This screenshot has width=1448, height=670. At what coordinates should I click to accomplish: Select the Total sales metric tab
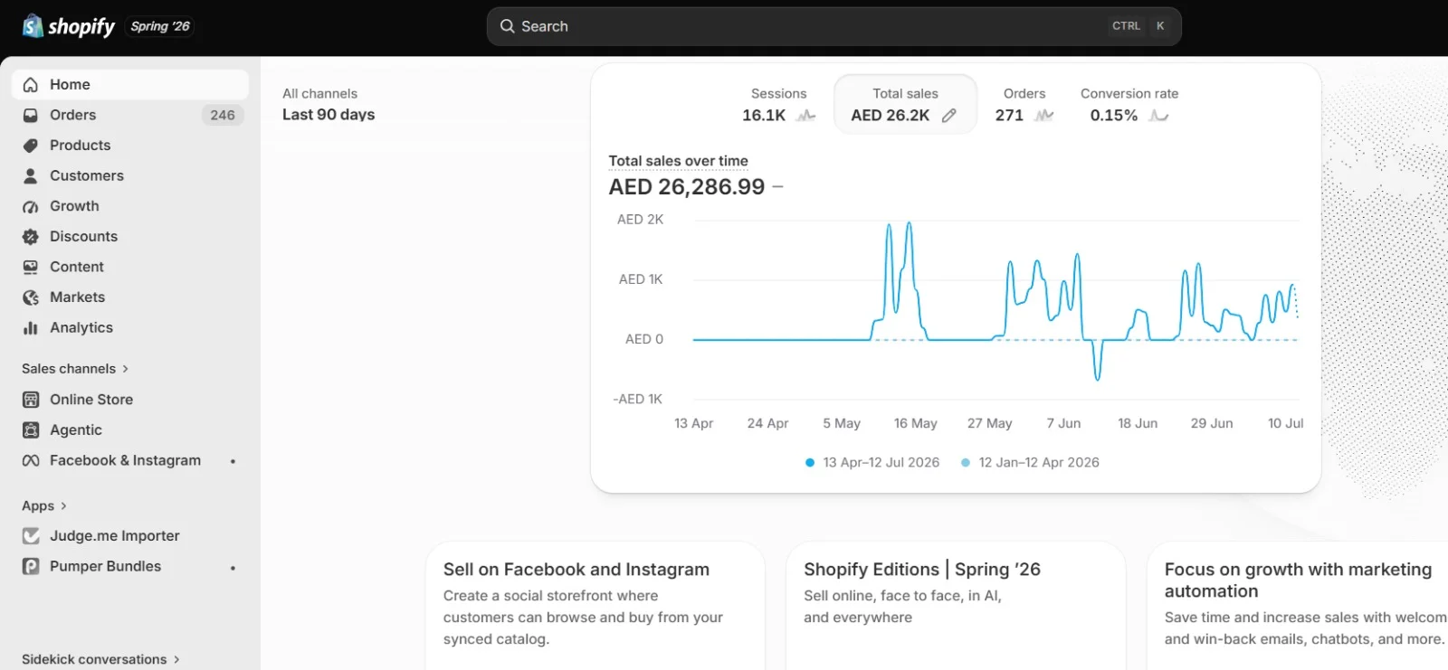905,105
